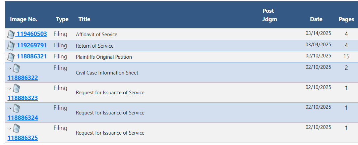Open image link 118886325

tap(23, 138)
